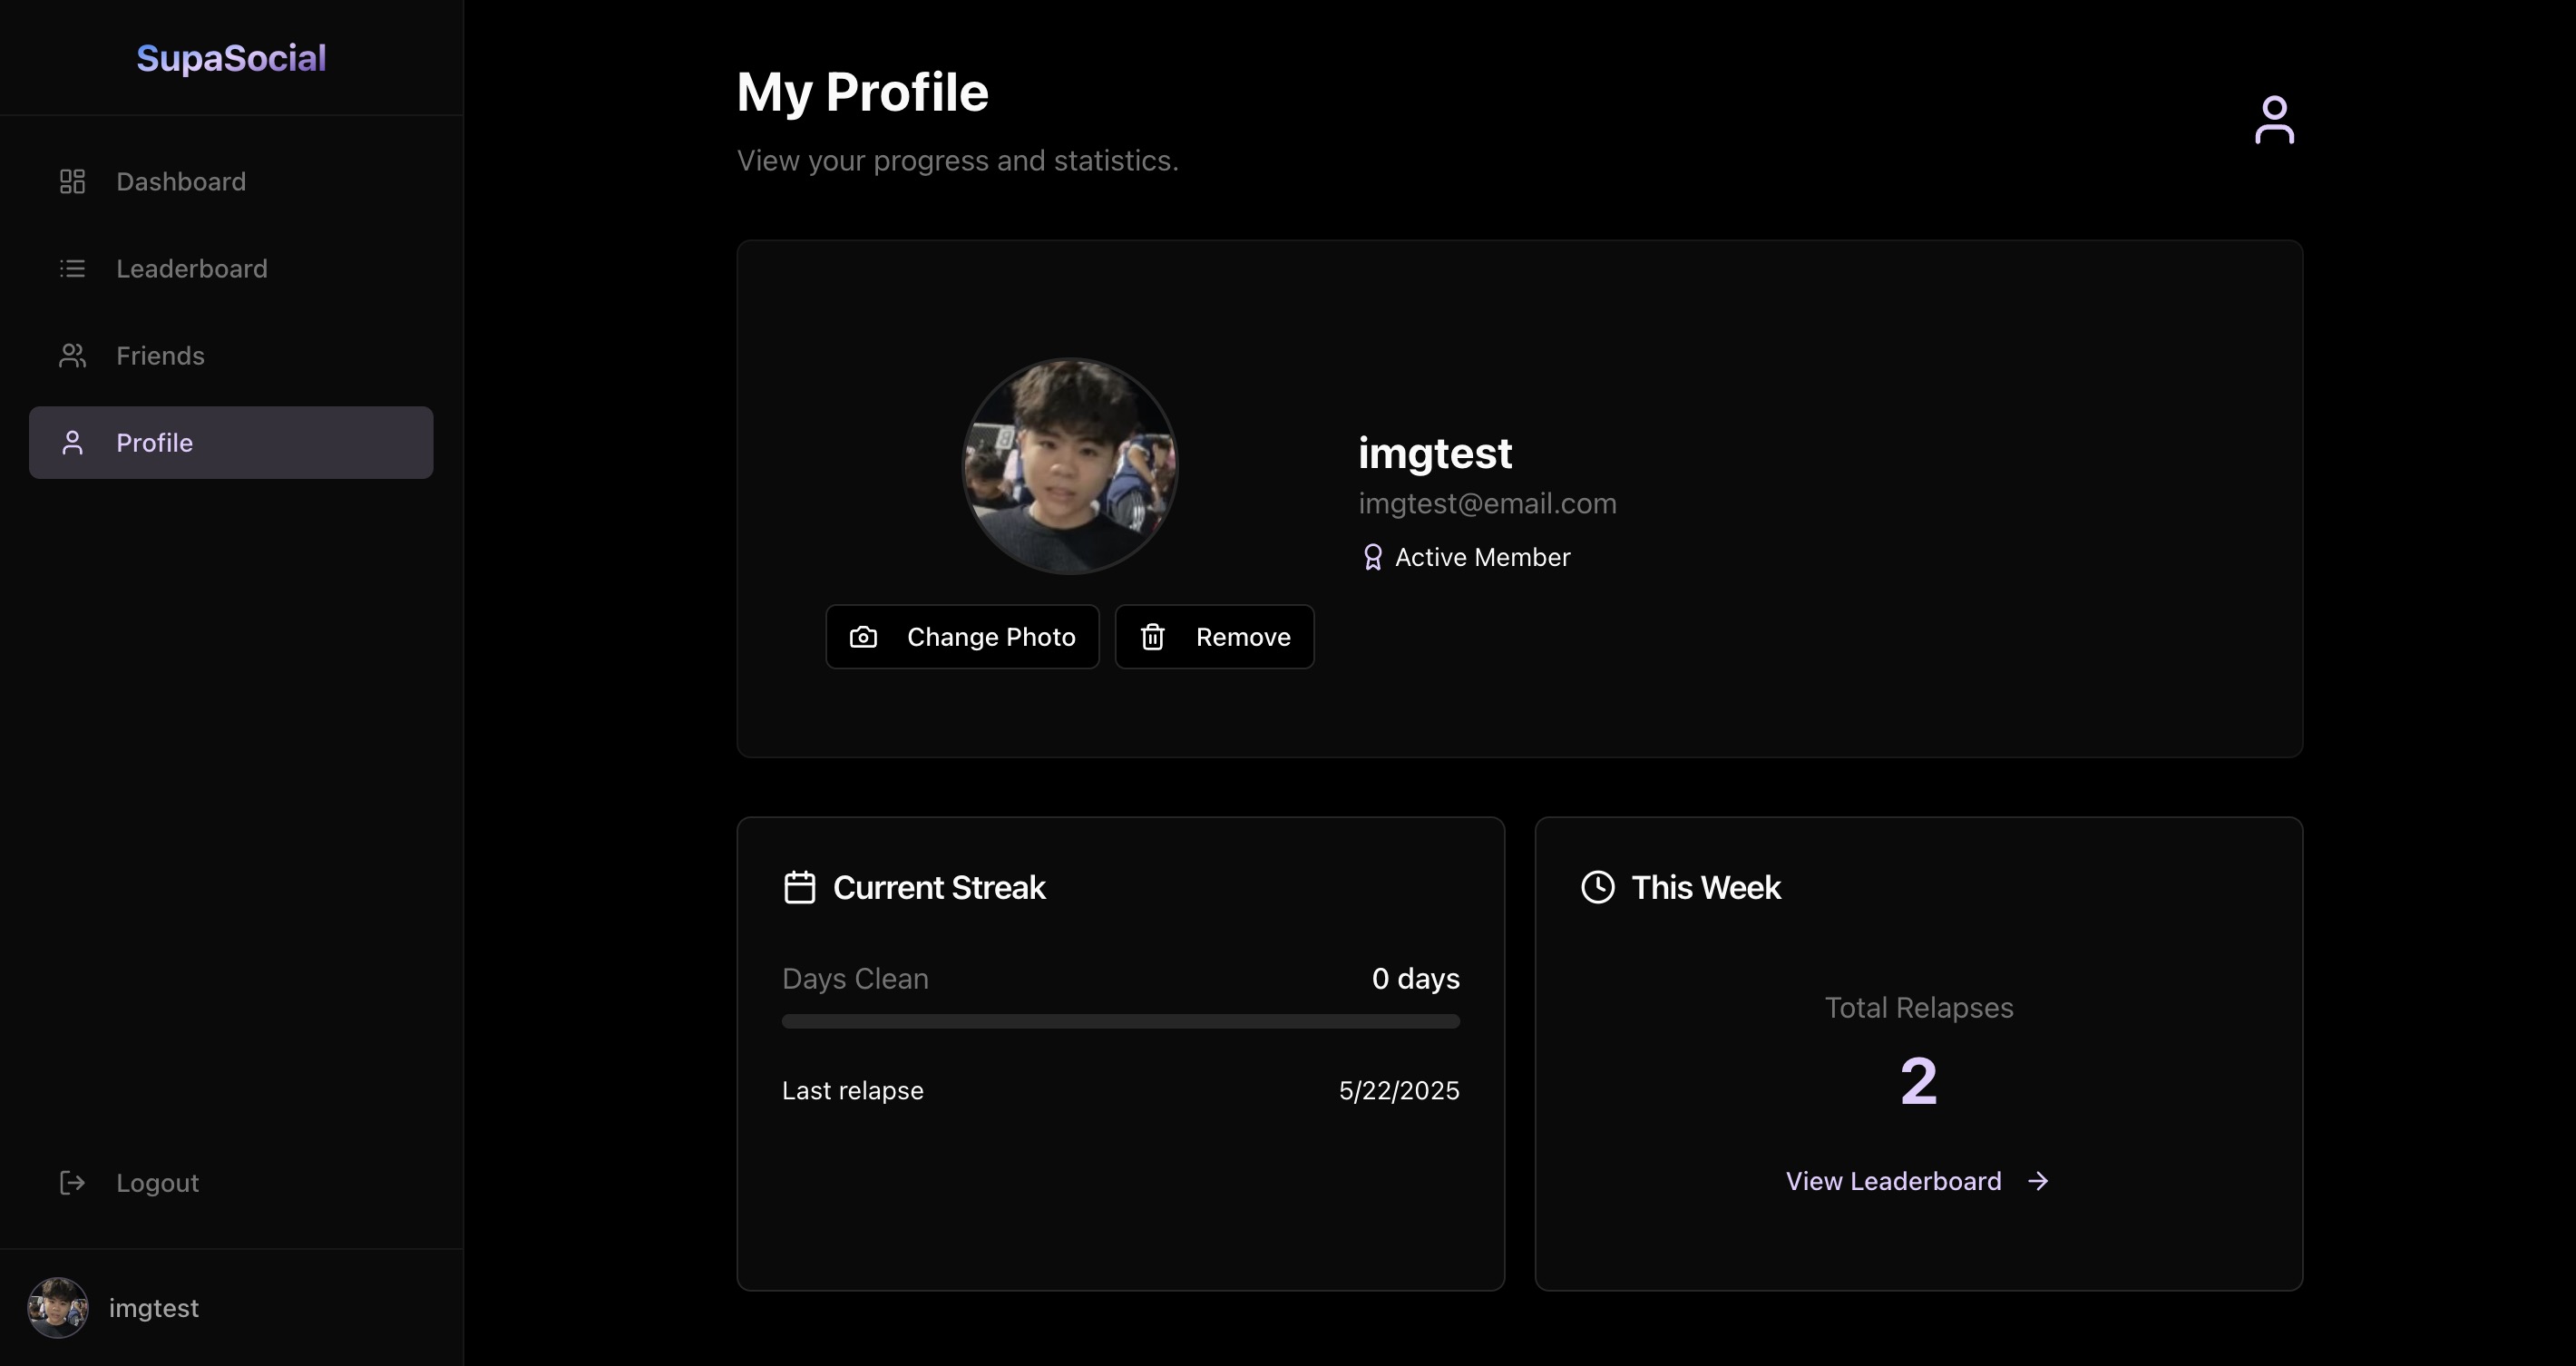Click the imgtest username heading

(1435, 453)
